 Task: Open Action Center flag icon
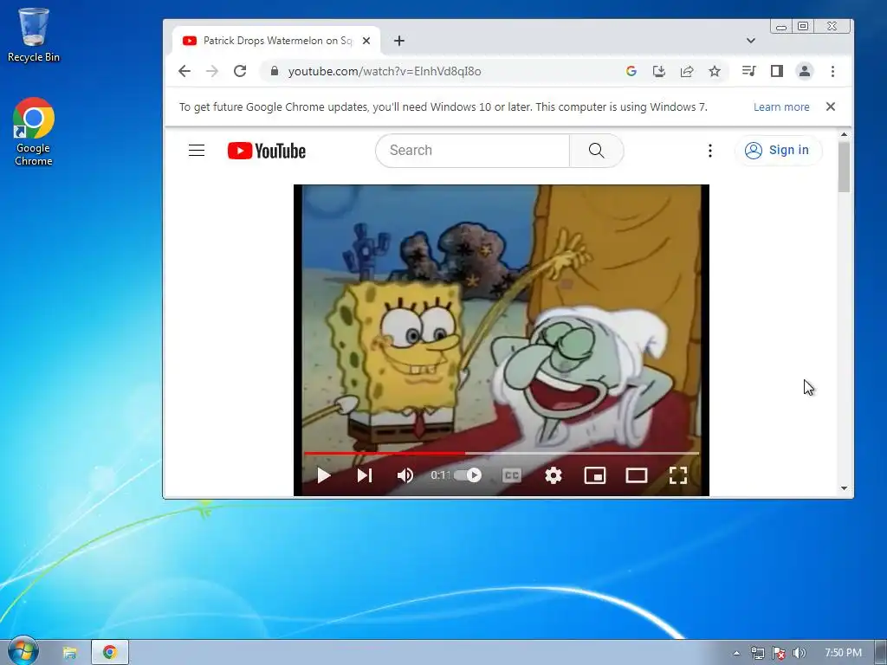point(779,653)
